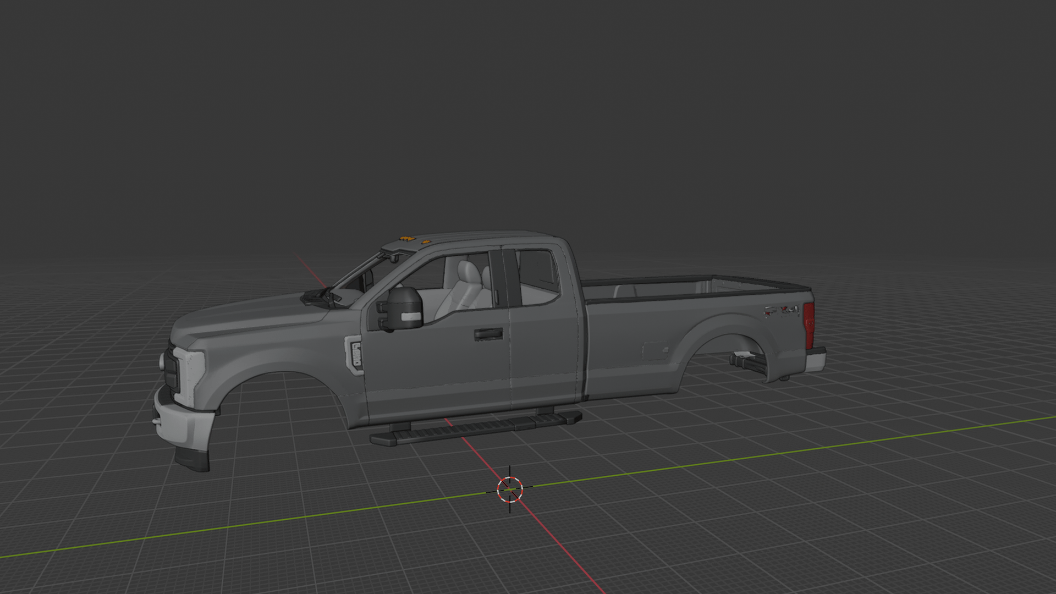Click the FX4 decal on the bed

point(782,312)
